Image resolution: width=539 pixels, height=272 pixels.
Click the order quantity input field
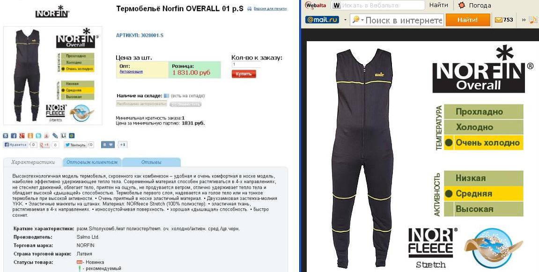246,64
